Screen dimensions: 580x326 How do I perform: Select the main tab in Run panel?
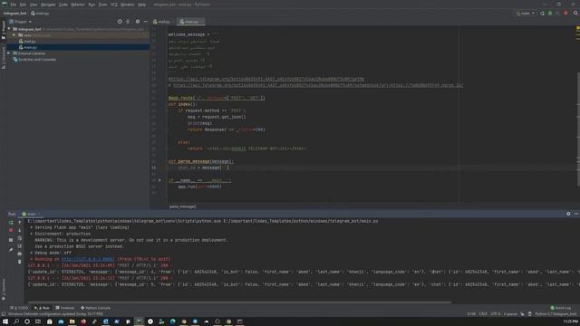coord(30,214)
